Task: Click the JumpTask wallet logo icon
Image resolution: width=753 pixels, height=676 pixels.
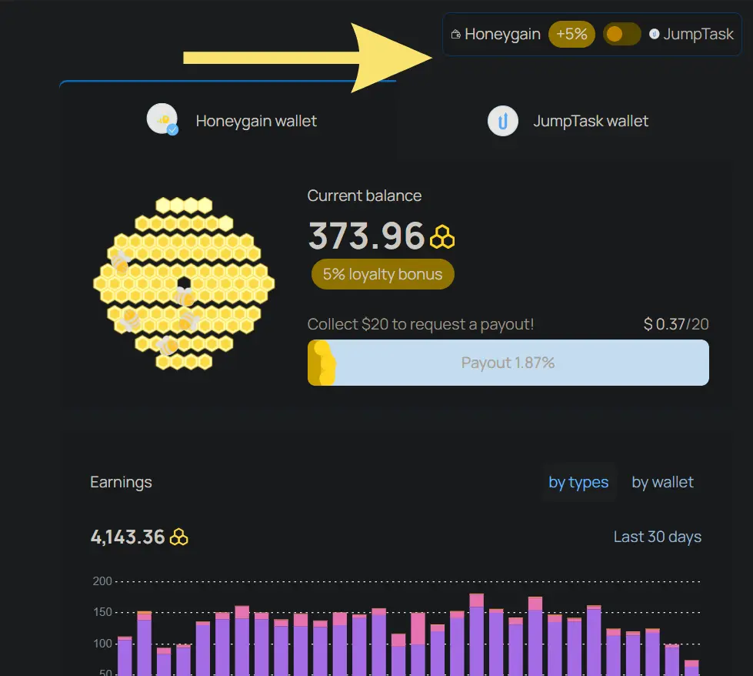Action: tap(503, 121)
